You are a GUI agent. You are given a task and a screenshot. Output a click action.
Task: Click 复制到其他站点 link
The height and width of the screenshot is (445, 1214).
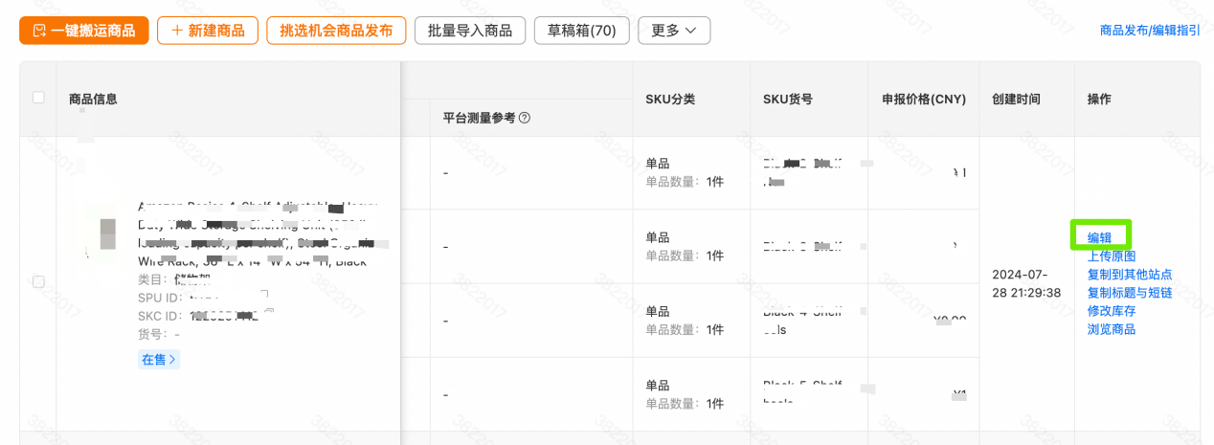[x=1130, y=274]
